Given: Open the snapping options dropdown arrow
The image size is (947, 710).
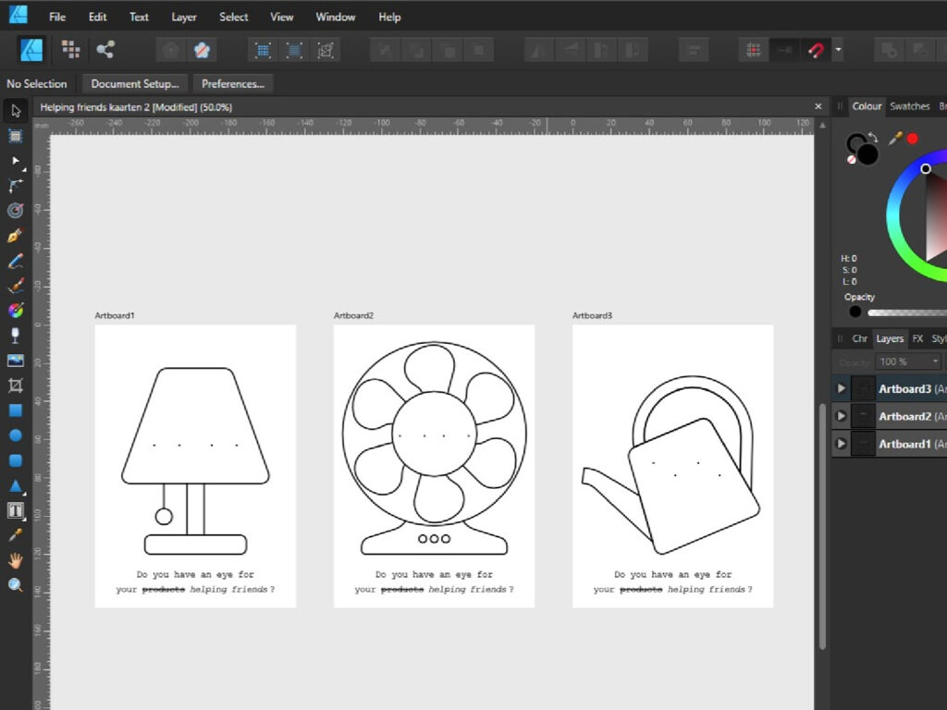Looking at the screenshot, I should (838, 50).
